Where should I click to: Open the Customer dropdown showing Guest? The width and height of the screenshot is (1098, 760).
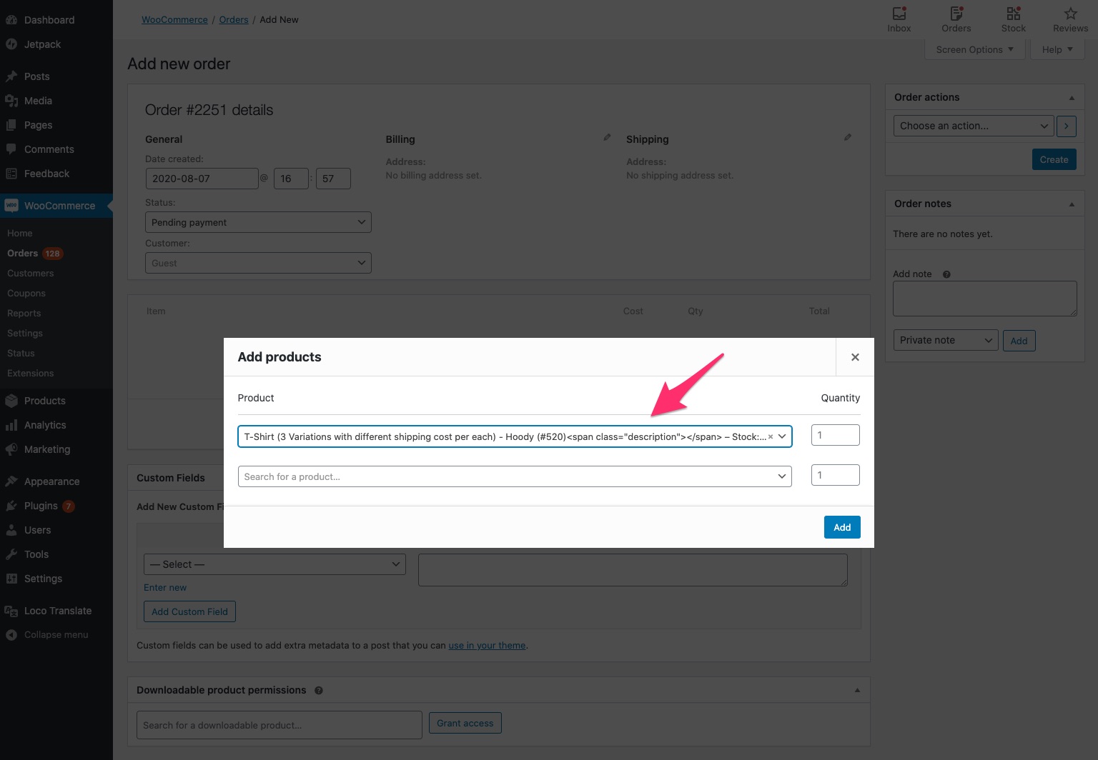point(257,263)
